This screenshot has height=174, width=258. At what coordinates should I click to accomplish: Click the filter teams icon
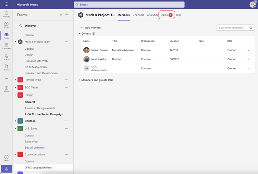point(61,15)
